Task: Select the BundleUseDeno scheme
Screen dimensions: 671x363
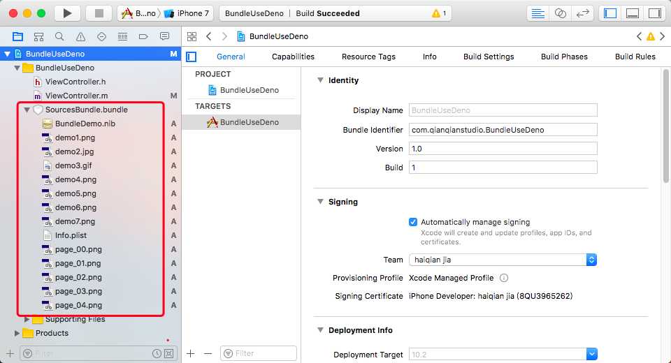Action: click(x=138, y=13)
